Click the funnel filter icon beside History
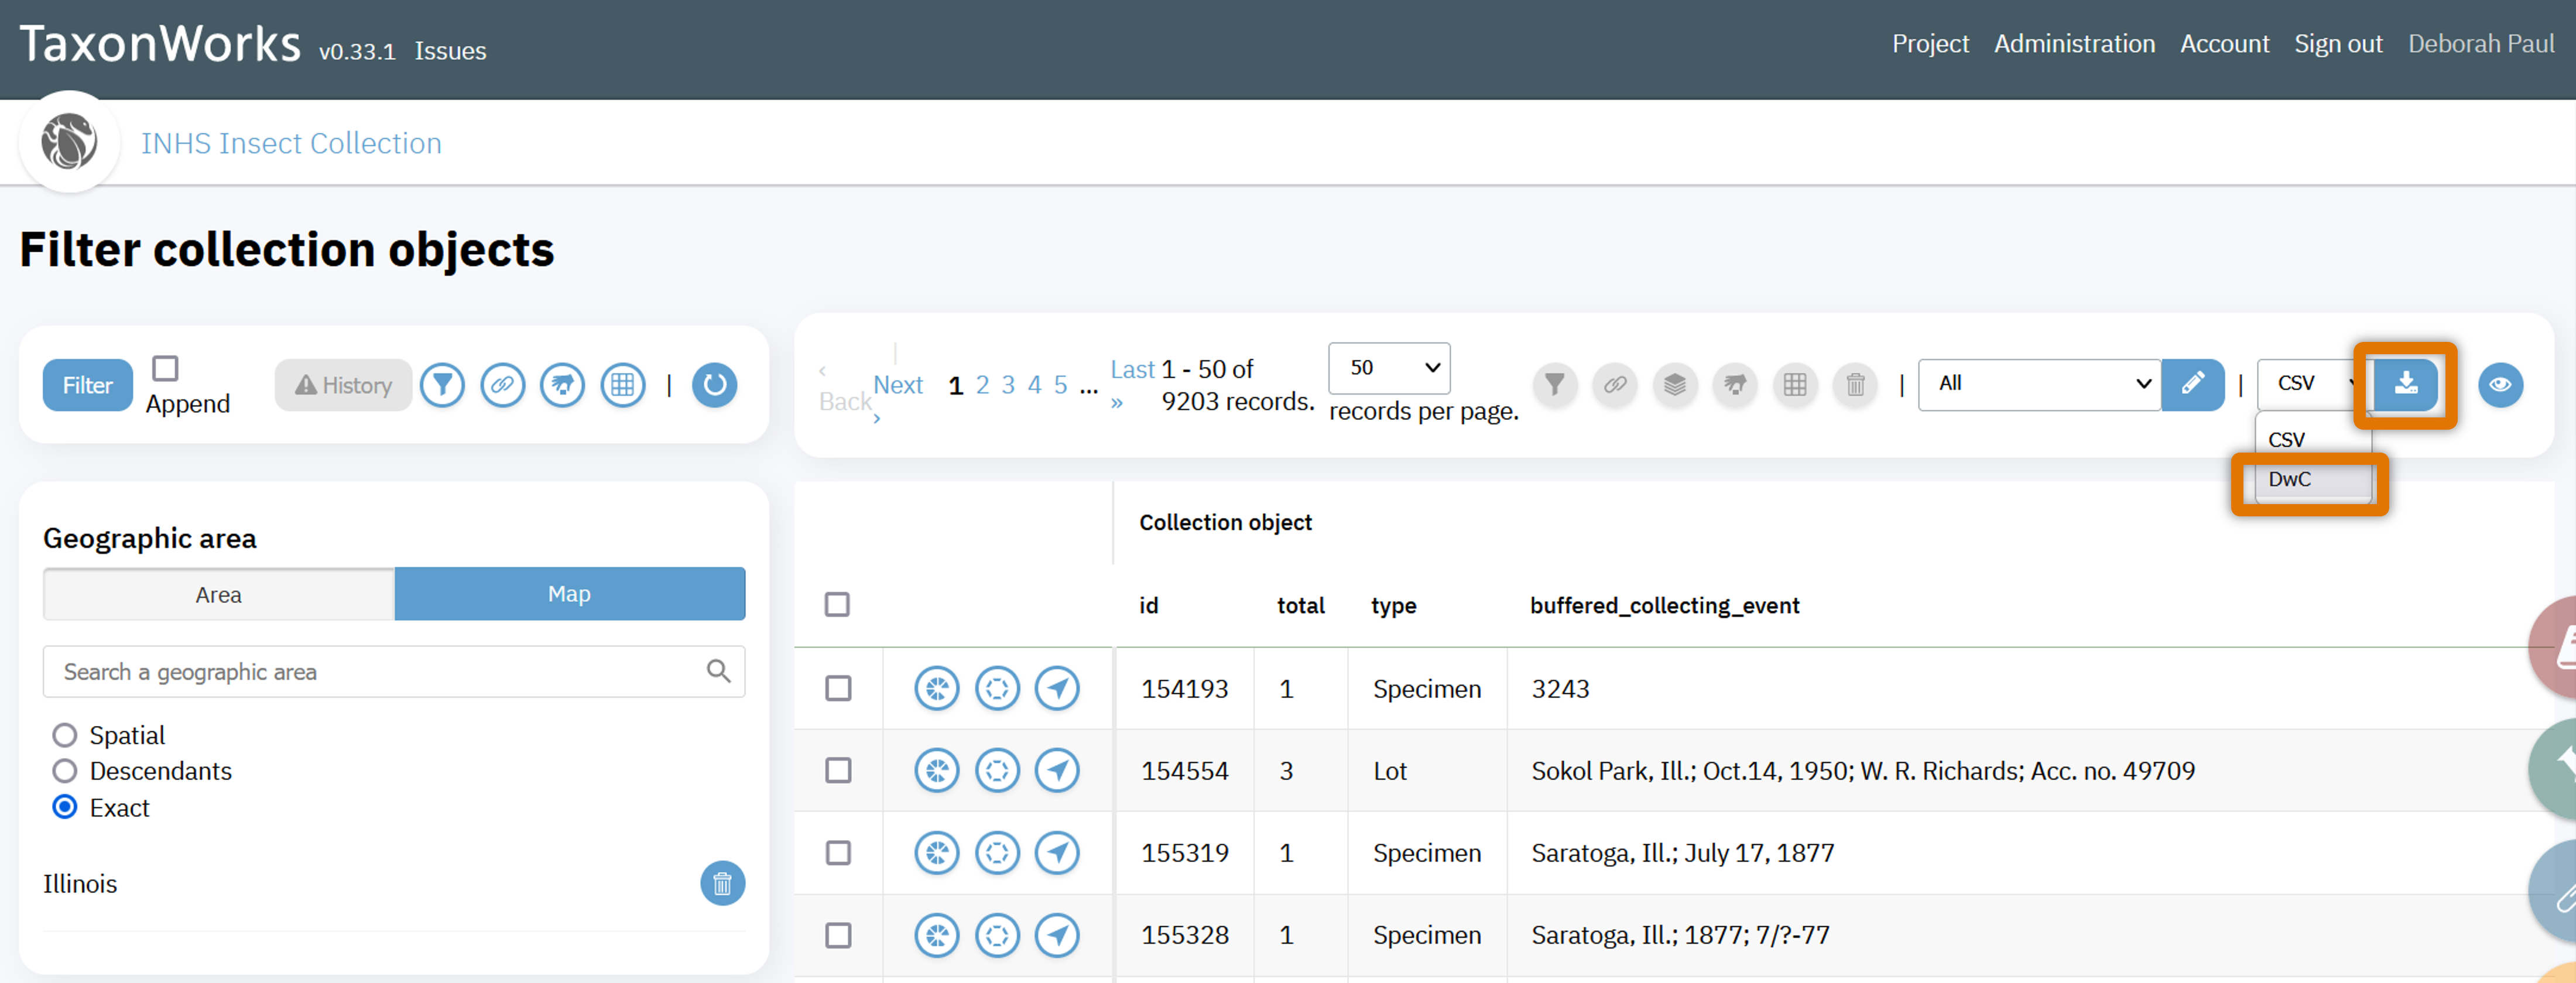The height and width of the screenshot is (983, 2576). tap(442, 385)
